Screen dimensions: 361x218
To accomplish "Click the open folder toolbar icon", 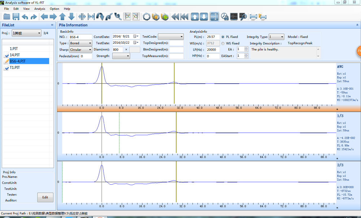I will click(x=6, y=17).
